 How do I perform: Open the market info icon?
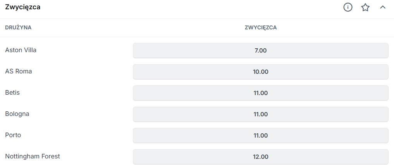coord(348,7)
